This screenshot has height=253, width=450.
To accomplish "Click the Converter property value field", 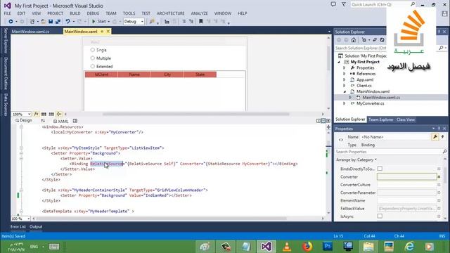I will pyautogui.click(x=406, y=176).
